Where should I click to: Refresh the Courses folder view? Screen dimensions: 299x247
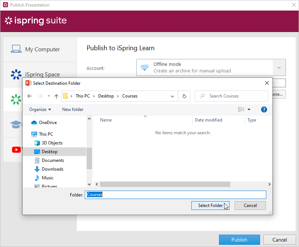pyautogui.click(x=184, y=96)
